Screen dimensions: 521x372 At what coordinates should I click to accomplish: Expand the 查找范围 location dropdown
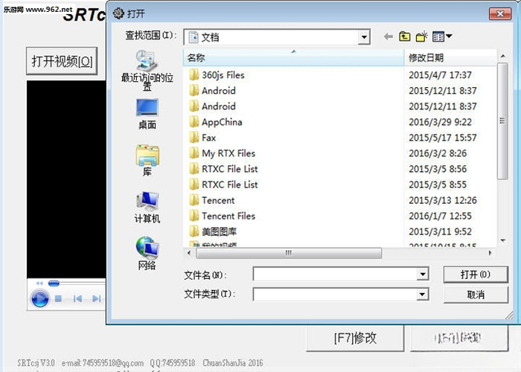point(364,37)
